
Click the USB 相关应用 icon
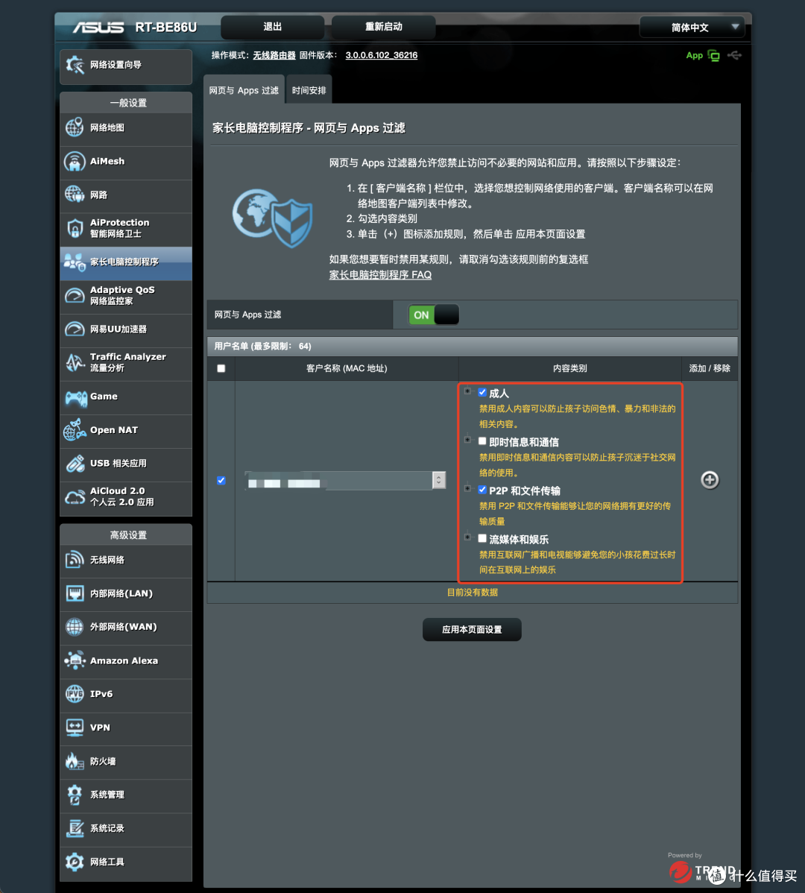(75, 464)
